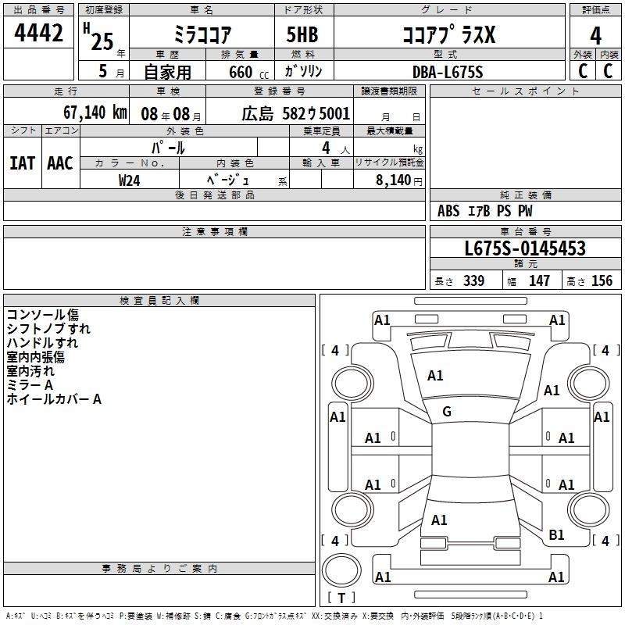Click chassis number L675S-0145453

point(525,248)
